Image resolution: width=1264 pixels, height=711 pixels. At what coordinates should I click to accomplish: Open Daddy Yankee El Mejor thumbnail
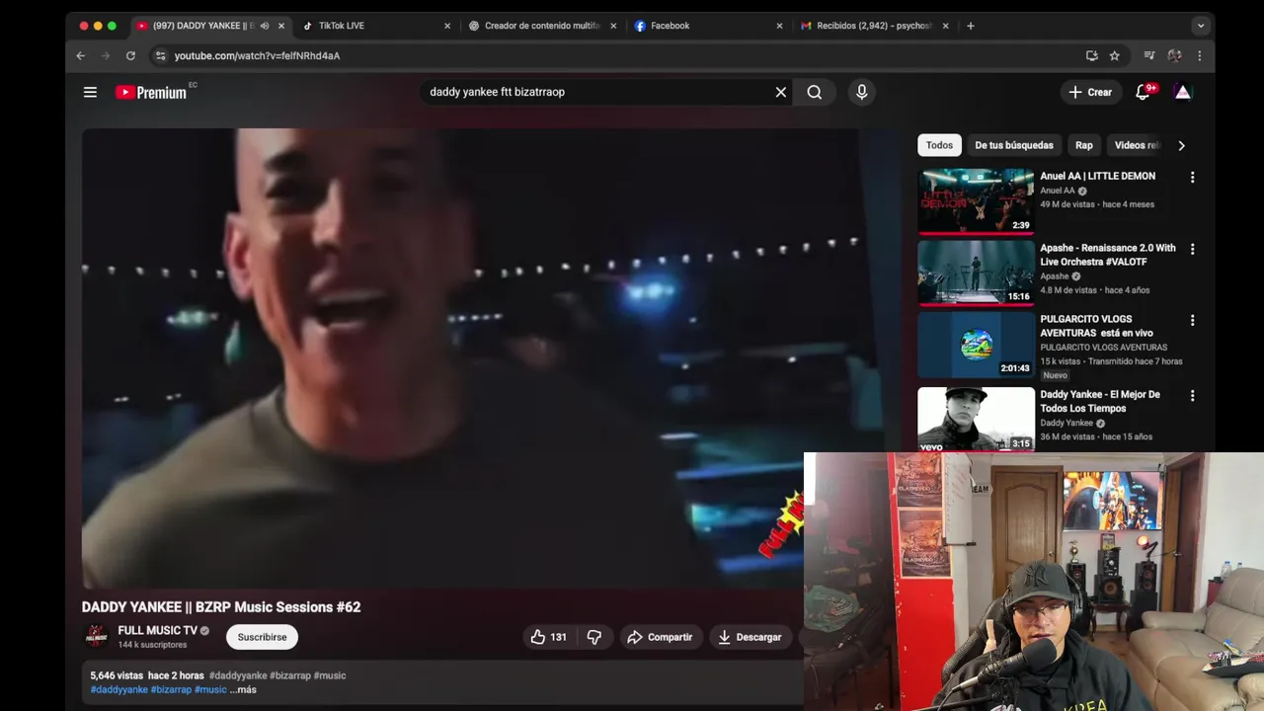point(976,419)
